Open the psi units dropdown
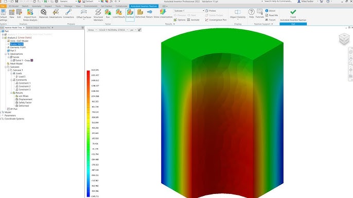Screen dimensions: 353x198 (133, 30)
